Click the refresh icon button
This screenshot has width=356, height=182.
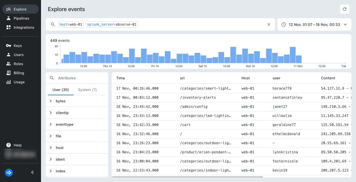[344, 9]
